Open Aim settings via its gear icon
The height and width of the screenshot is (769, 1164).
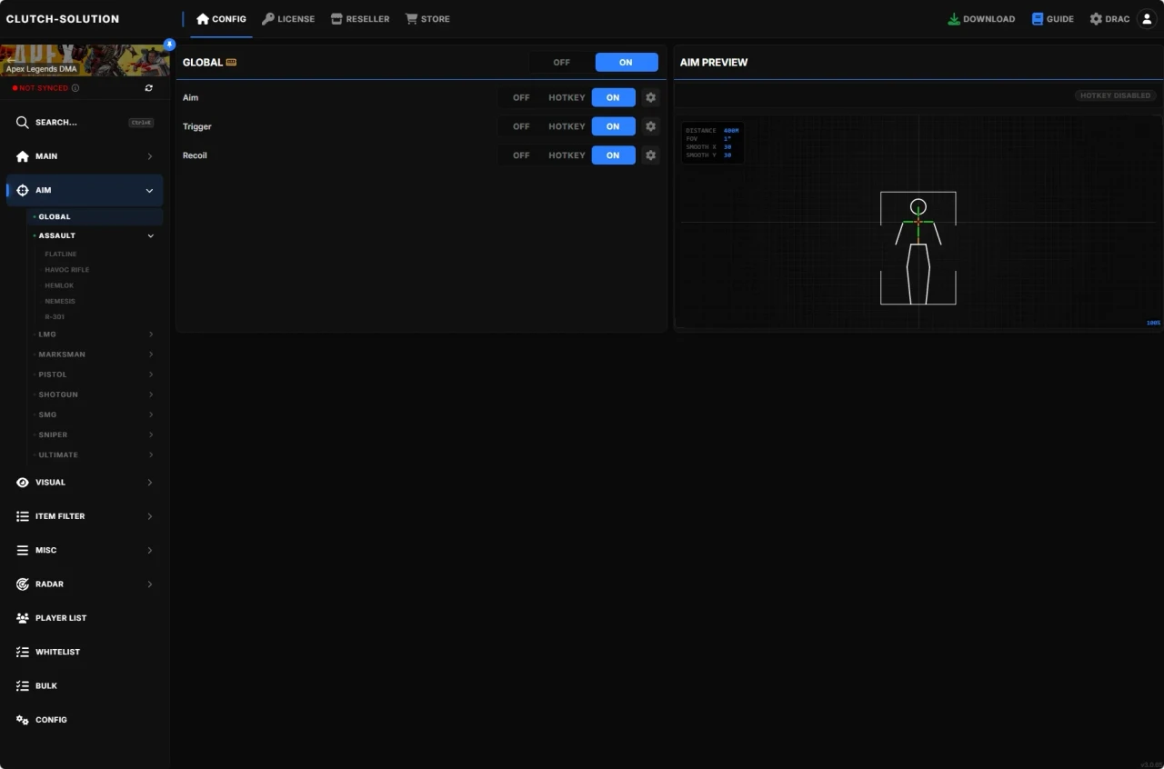(x=650, y=97)
